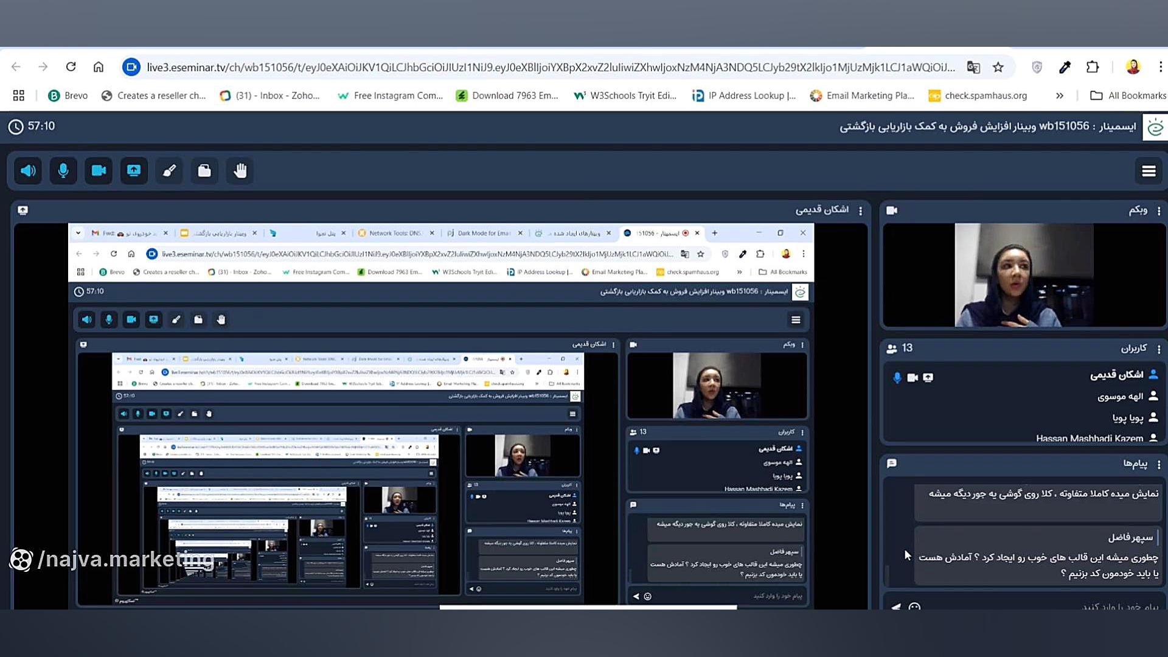Click the address bar URL
This screenshot has height=657, width=1168.
click(x=551, y=67)
